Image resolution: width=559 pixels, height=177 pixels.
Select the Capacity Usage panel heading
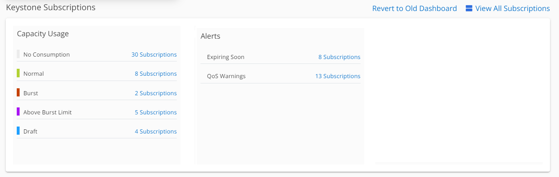pos(43,34)
